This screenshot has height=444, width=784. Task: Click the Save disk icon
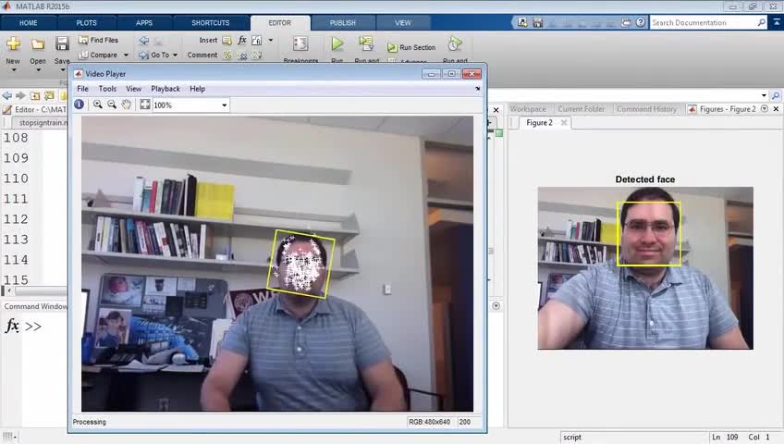tap(62, 44)
